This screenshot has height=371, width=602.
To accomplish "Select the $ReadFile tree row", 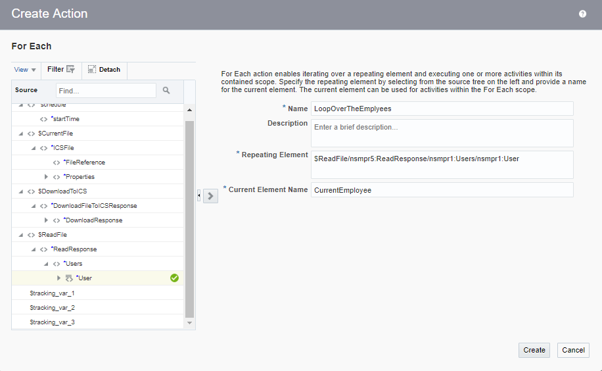I will (97, 235).
